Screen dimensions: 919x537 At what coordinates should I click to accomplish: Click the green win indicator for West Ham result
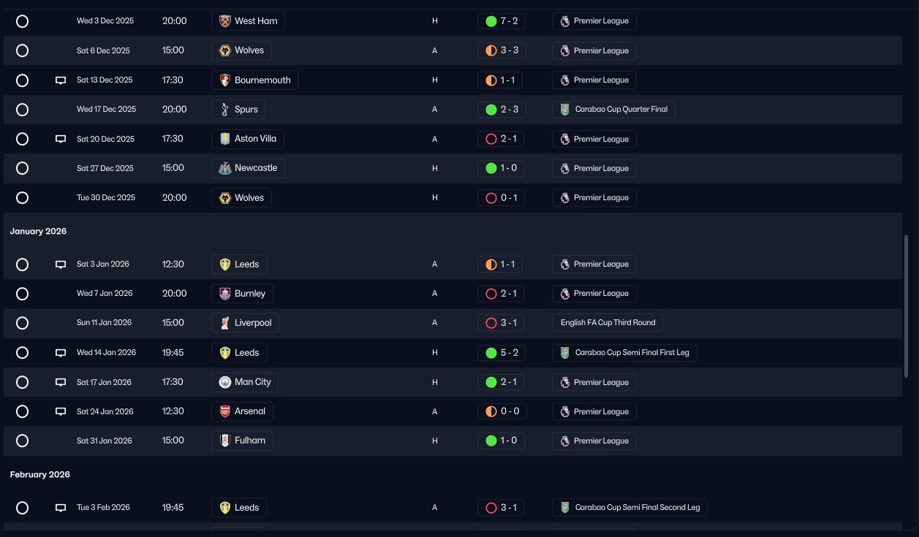tap(491, 21)
